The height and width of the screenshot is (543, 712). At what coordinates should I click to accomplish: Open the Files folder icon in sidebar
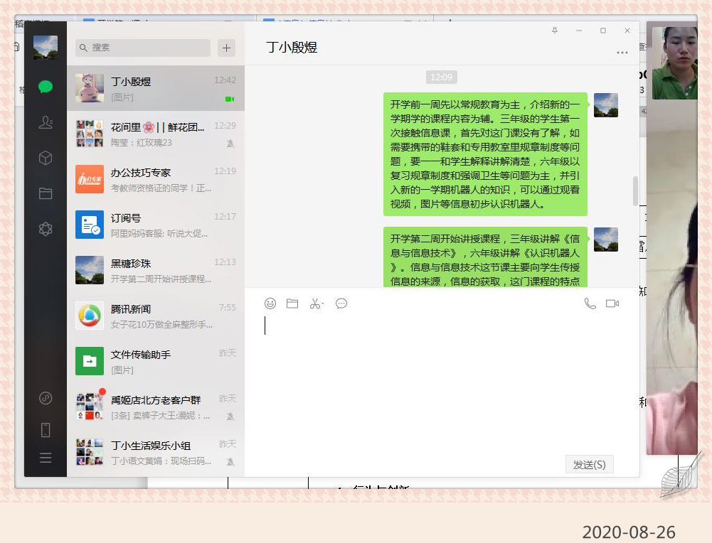(x=46, y=193)
